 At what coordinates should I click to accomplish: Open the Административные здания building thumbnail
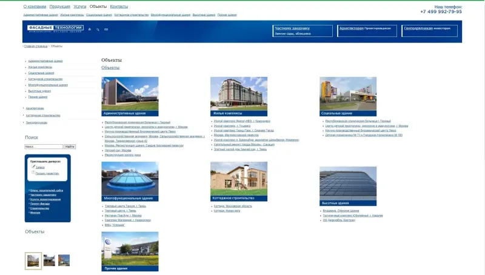coord(130,96)
